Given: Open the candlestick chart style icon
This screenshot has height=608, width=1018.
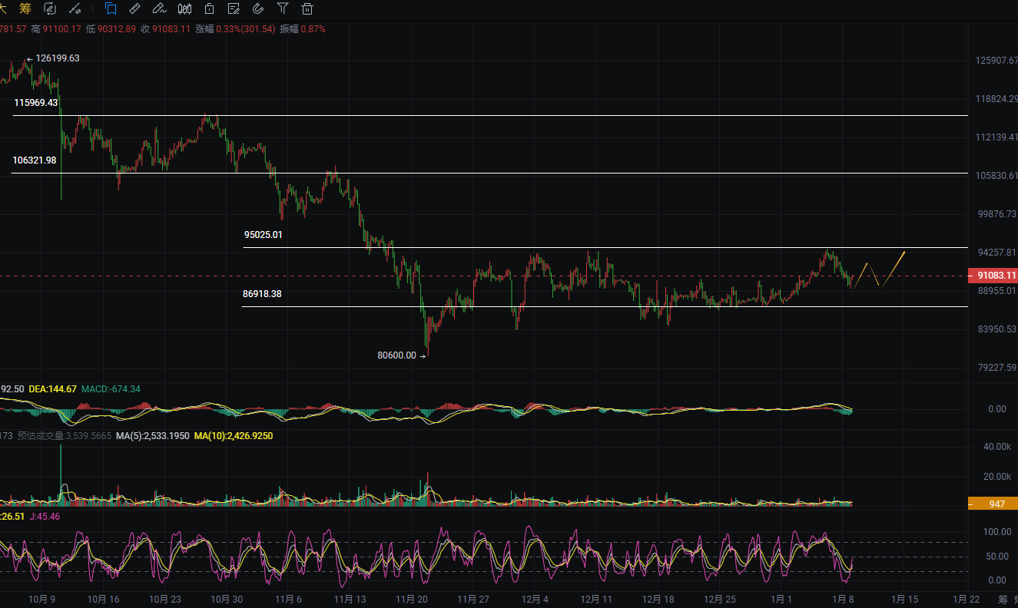Looking at the screenshot, I should click(x=185, y=9).
